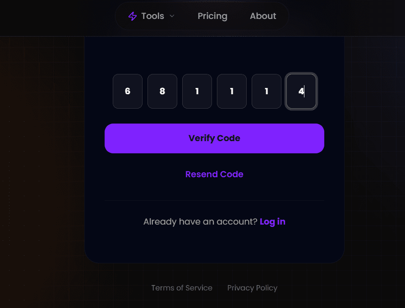The image size is (405, 308).
Task: Click Already have an account text
Action: [x=200, y=221]
